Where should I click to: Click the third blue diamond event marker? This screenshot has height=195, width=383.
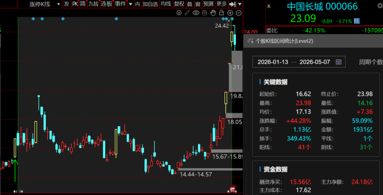[x=63, y=19]
